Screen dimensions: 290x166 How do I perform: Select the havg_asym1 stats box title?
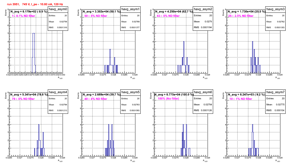(x=130, y=9)
